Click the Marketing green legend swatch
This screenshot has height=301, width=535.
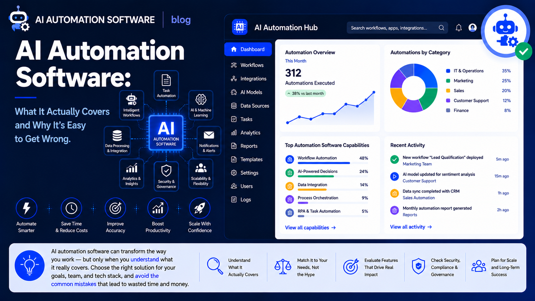click(x=448, y=81)
